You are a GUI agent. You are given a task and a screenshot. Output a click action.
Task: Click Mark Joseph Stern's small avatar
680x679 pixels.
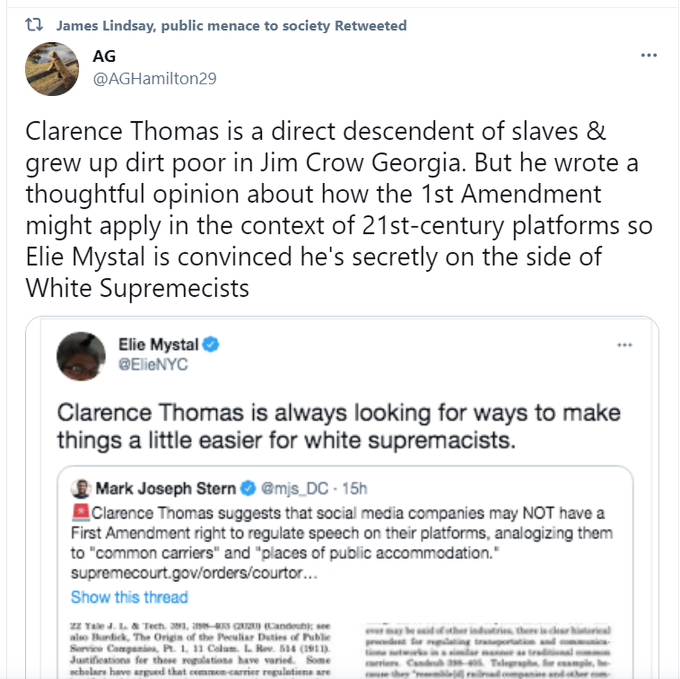pos(81,489)
